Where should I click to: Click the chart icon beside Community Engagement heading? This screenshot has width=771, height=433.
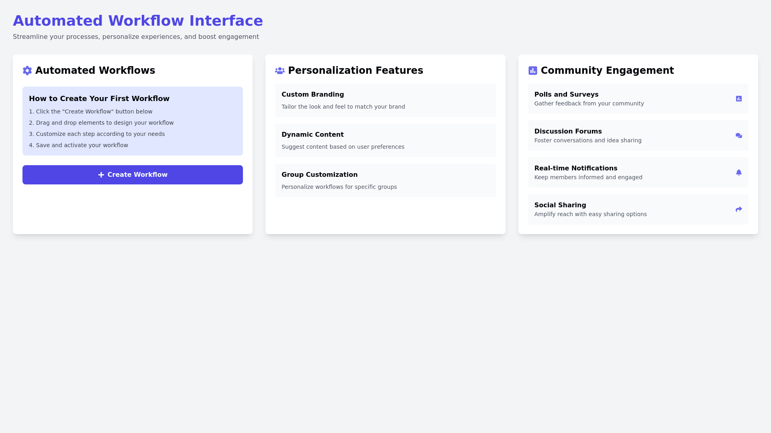coord(532,71)
